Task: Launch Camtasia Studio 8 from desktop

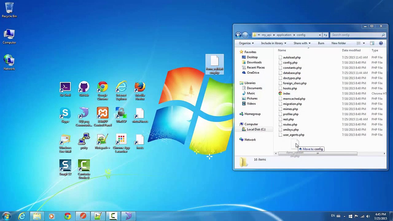Action: (x=84, y=169)
